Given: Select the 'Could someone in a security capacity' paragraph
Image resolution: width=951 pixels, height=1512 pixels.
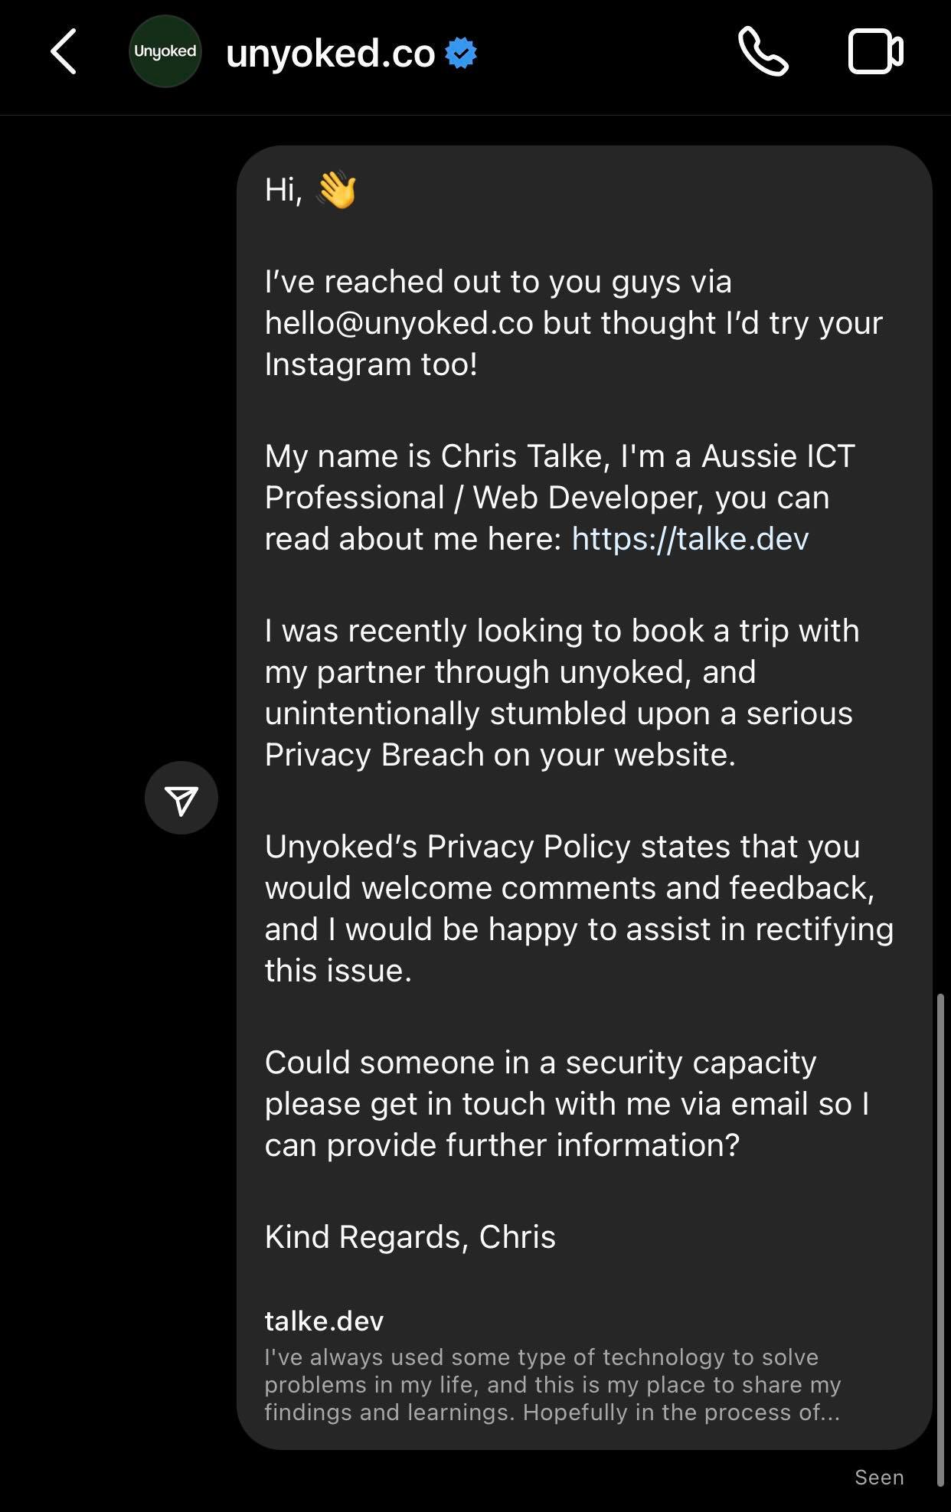Looking at the screenshot, I should (x=567, y=1104).
